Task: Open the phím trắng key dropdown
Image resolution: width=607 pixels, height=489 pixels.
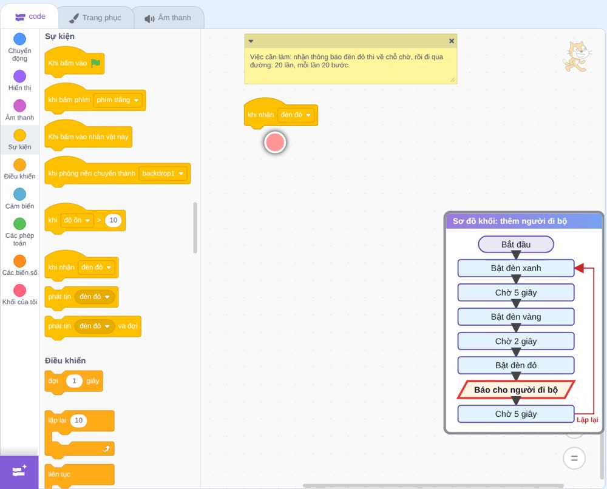Action: click(x=118, y=100)
